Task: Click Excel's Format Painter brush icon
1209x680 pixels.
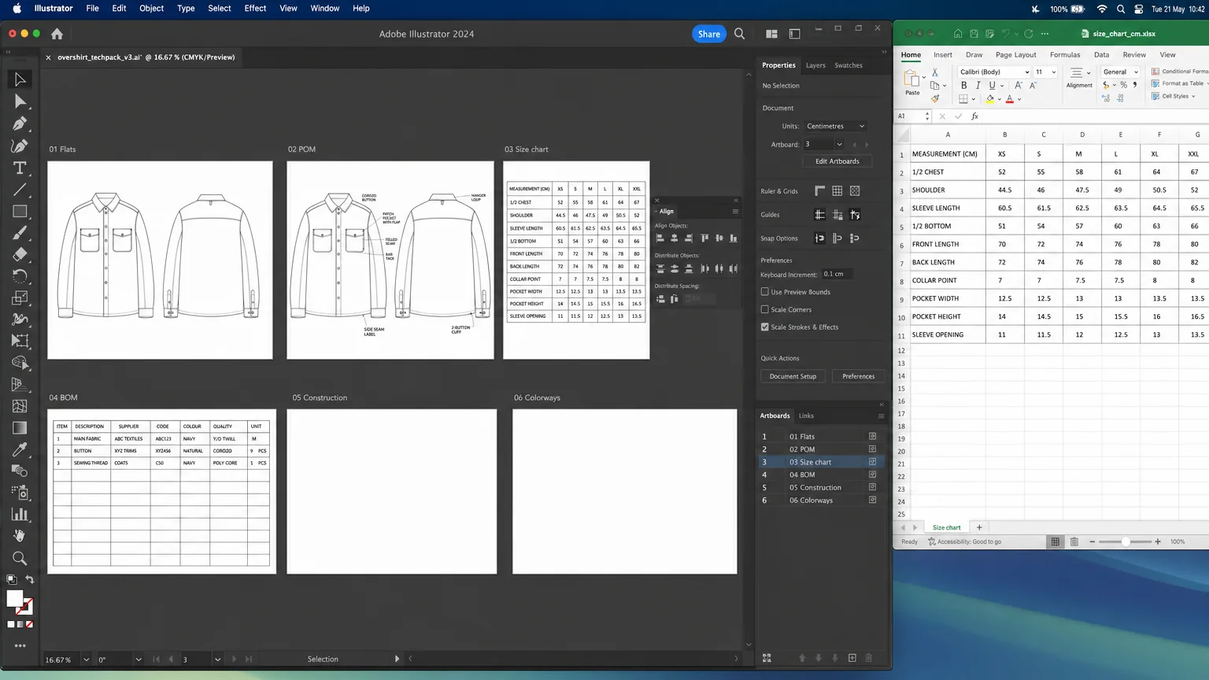Action: [935, 98]
